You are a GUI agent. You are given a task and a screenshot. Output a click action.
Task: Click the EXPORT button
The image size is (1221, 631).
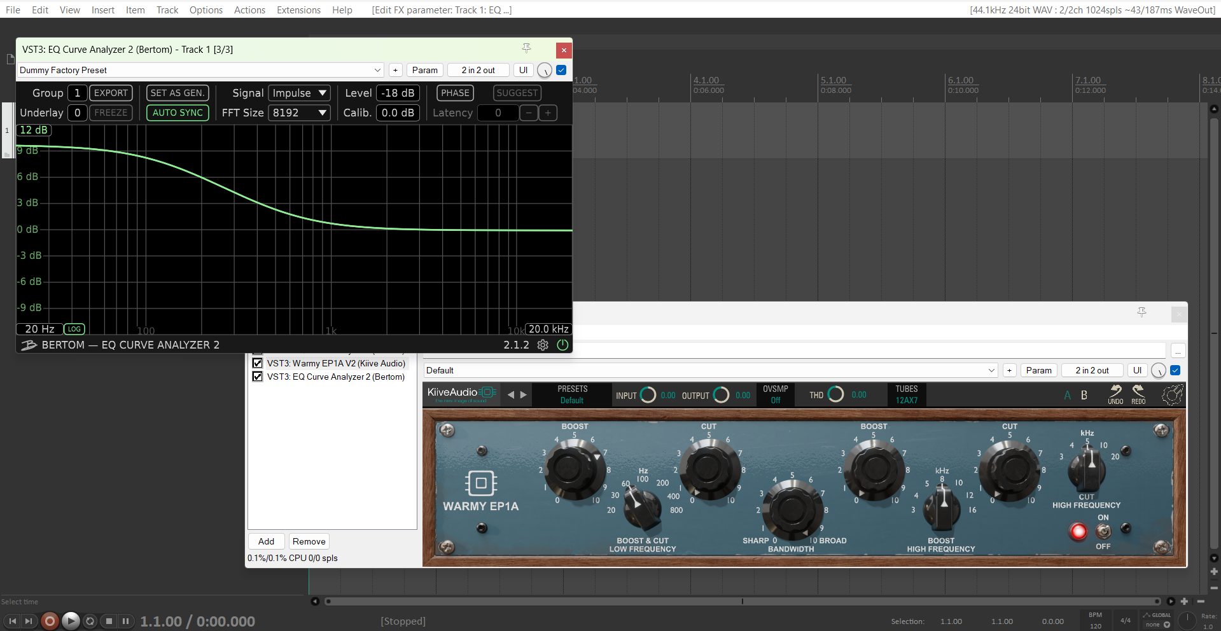click(x=111, y=93)
